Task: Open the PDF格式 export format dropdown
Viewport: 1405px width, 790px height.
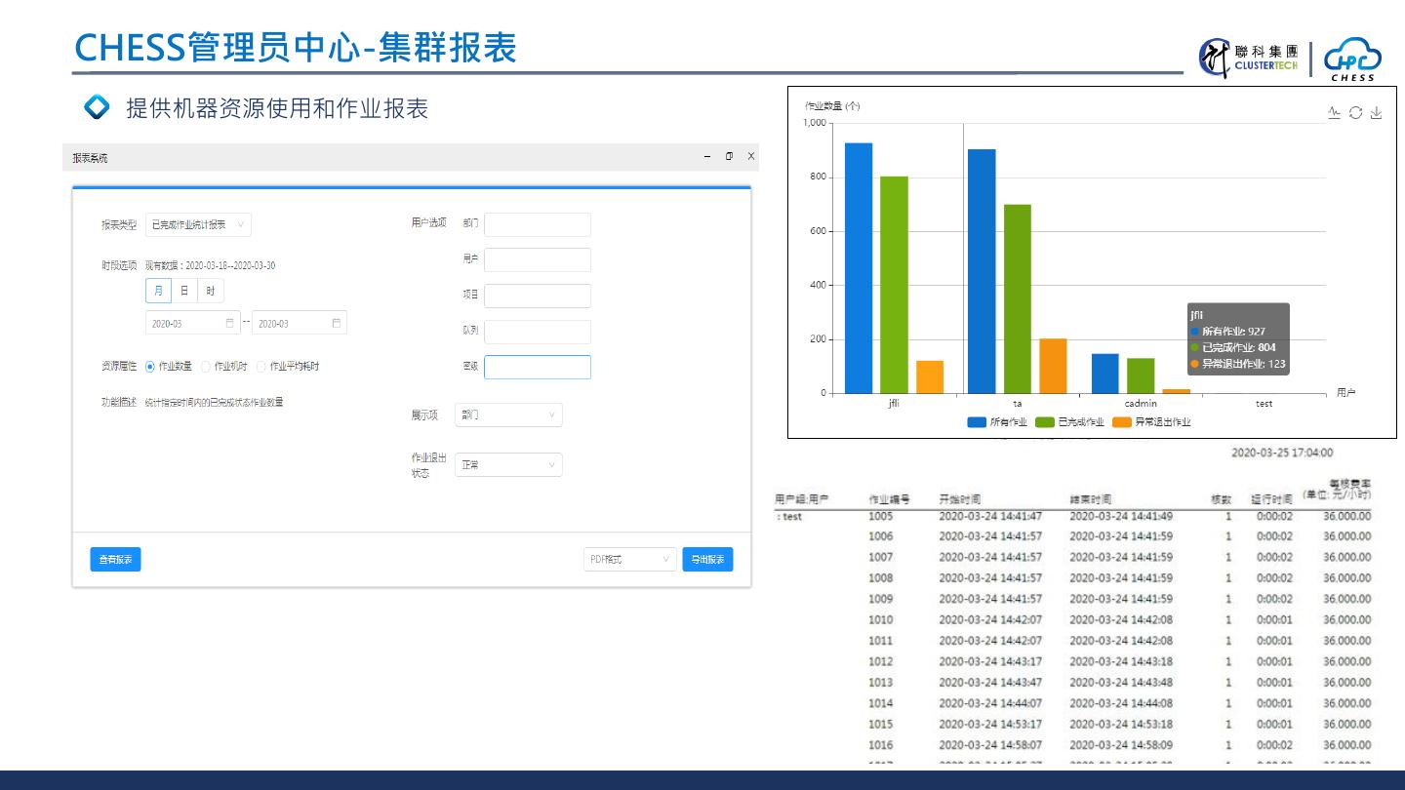Action: [x=629, y=560]
